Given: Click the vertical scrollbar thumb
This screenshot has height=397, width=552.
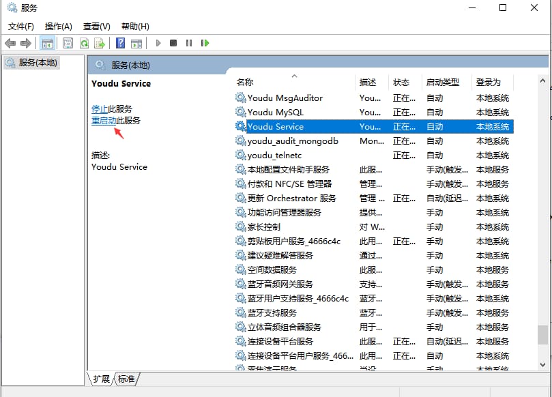Looking at the screenshot, I should pyautogui.click(x=542, y=335).
